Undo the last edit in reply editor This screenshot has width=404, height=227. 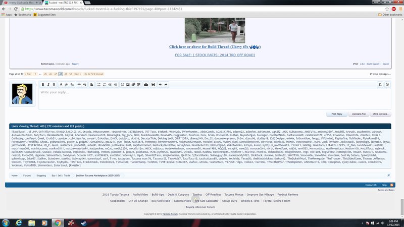point(160,85)
